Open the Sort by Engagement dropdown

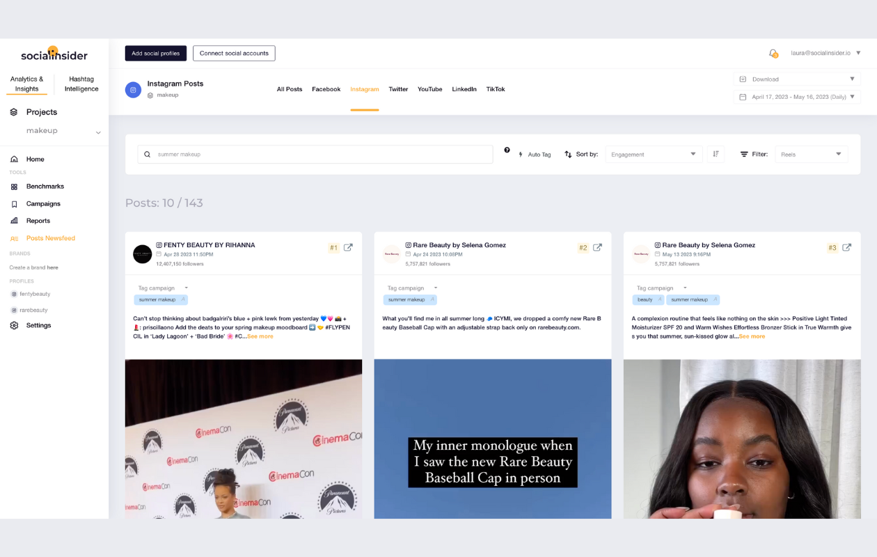pos(654,154)
